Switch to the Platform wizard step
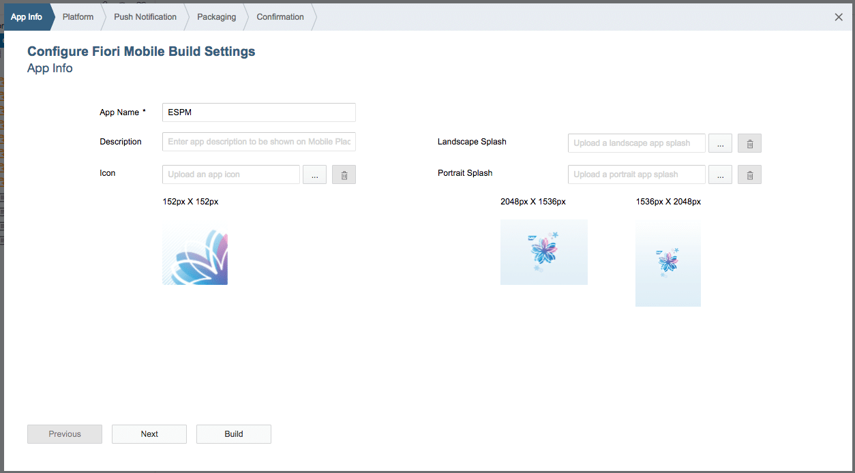This screenshot has width=855, height=473. (78, 17)
